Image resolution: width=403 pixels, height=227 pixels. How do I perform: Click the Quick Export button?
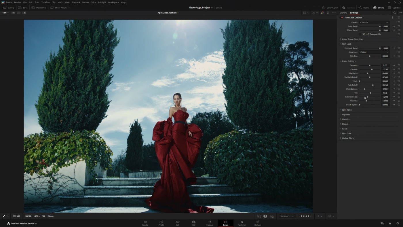(x=330, y=8)
